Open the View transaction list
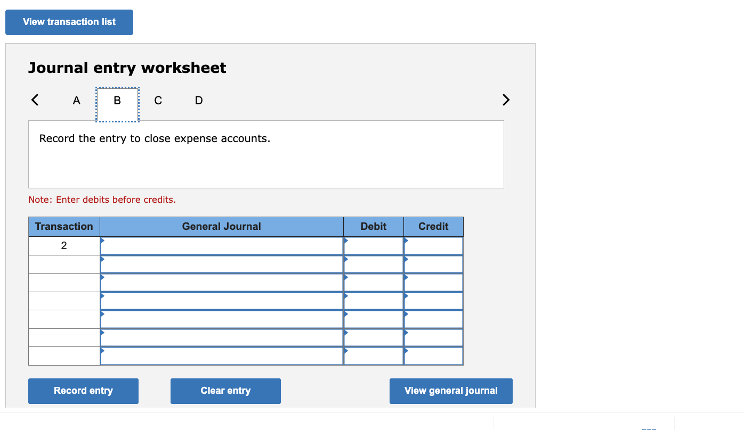The image size is (744, 430). (x=69, y=22)
